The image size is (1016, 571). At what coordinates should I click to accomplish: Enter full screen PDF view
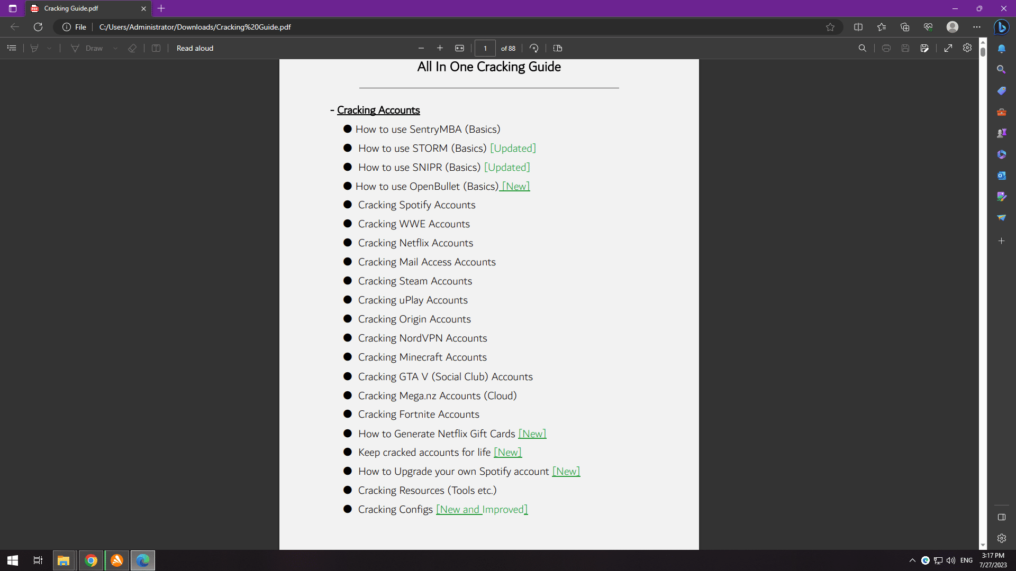[948, 48]
